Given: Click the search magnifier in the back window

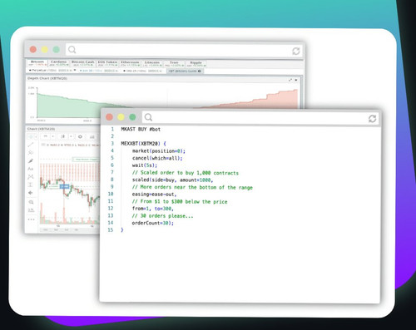Looking at the screenshot, I should 72,50.
